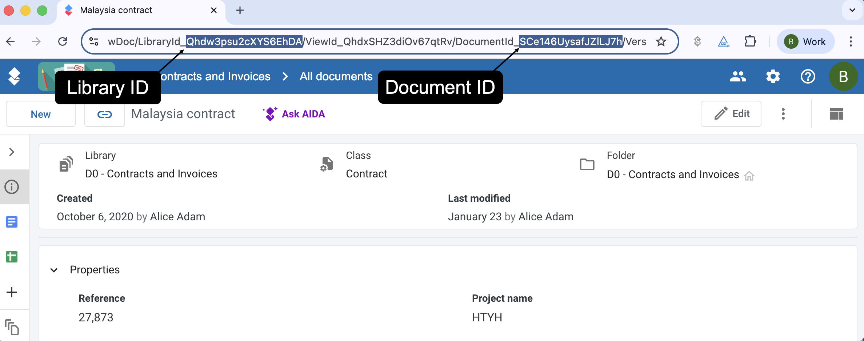864x341 pixels.
Task: Collapse the Properties section chevron
Action: pos(54,270)
